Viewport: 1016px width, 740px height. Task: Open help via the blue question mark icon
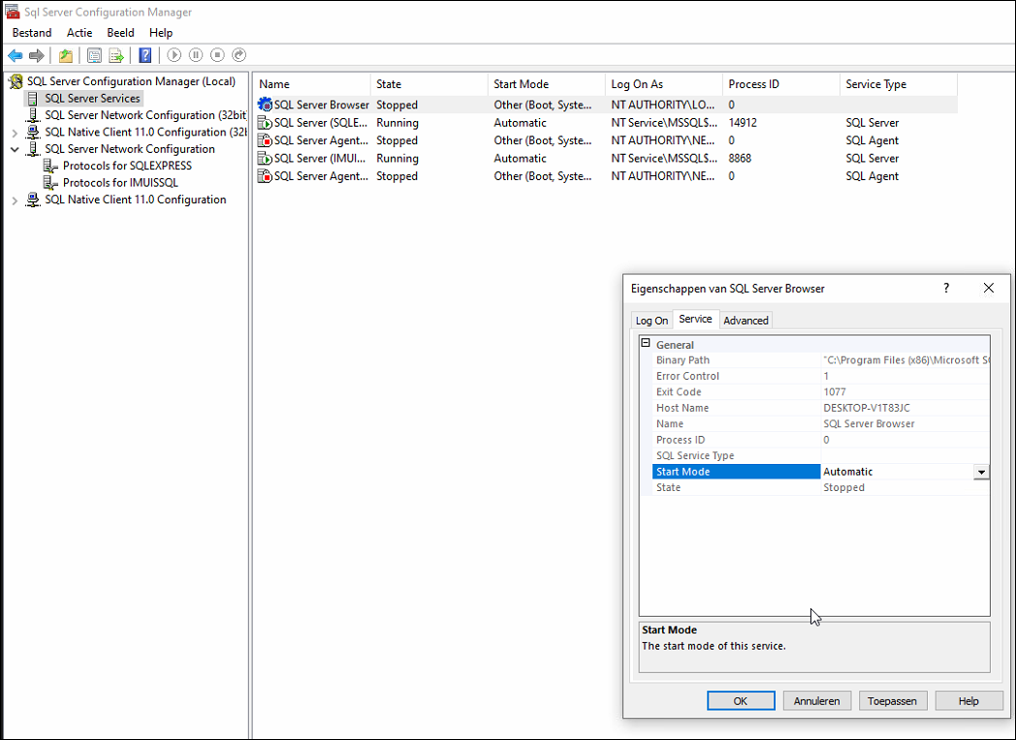point(143,55)
